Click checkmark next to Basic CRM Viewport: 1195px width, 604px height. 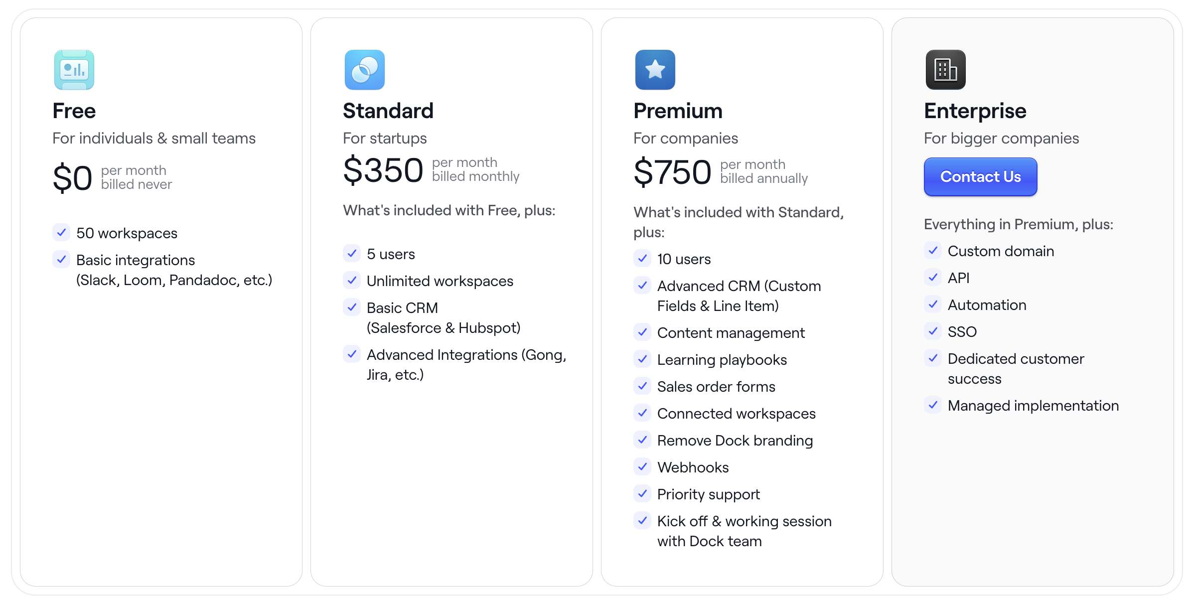352,307
